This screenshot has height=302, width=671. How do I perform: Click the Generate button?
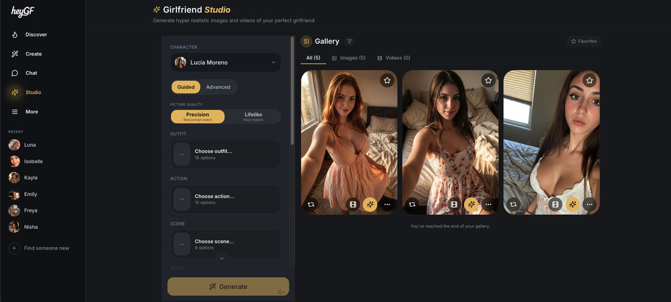pos(228,287)
